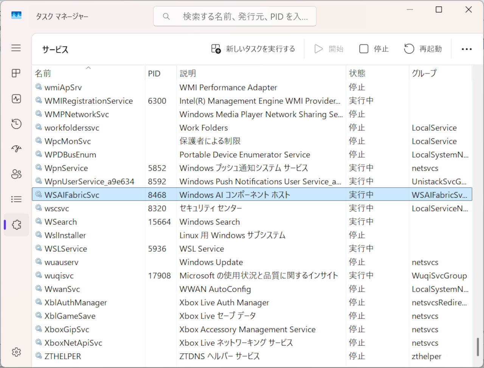Click the Task Manager app icon
Image resolution: width=484 pixels, height=368 pixels.
[16, 16]
